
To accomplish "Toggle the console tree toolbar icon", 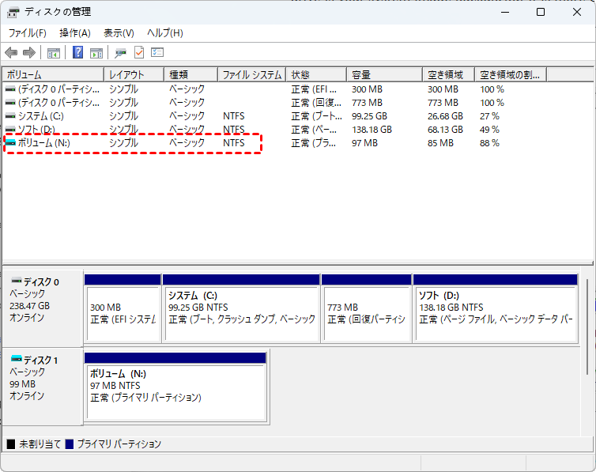I will (x=54, y=53).
